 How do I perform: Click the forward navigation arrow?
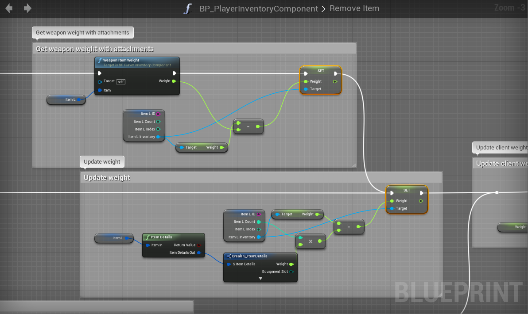27,8
